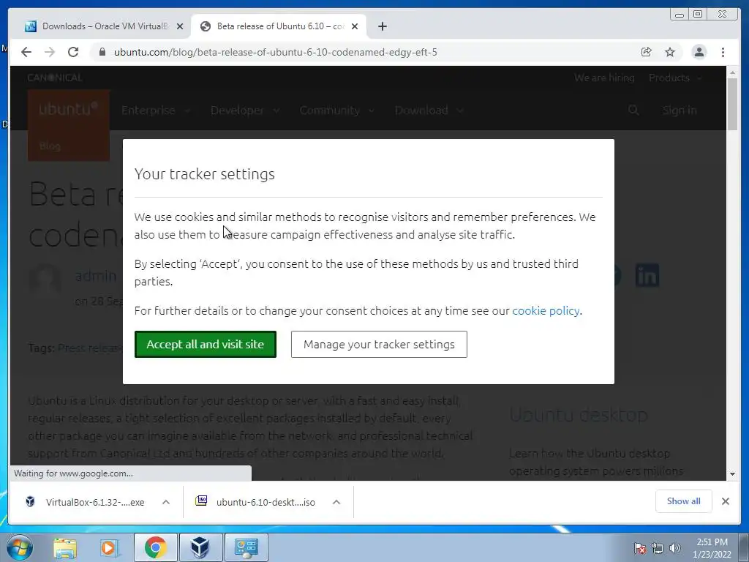Reload the page with refresh icon
749x562 pixels.
coord(73,52)
